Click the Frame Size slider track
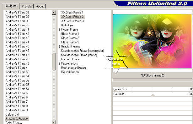Viewport: 193px width, 124px height. pyautogui.click(x=153, y=89)
